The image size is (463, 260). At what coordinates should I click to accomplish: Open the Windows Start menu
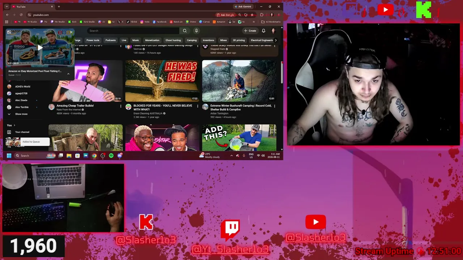click(x=9, y=156)
